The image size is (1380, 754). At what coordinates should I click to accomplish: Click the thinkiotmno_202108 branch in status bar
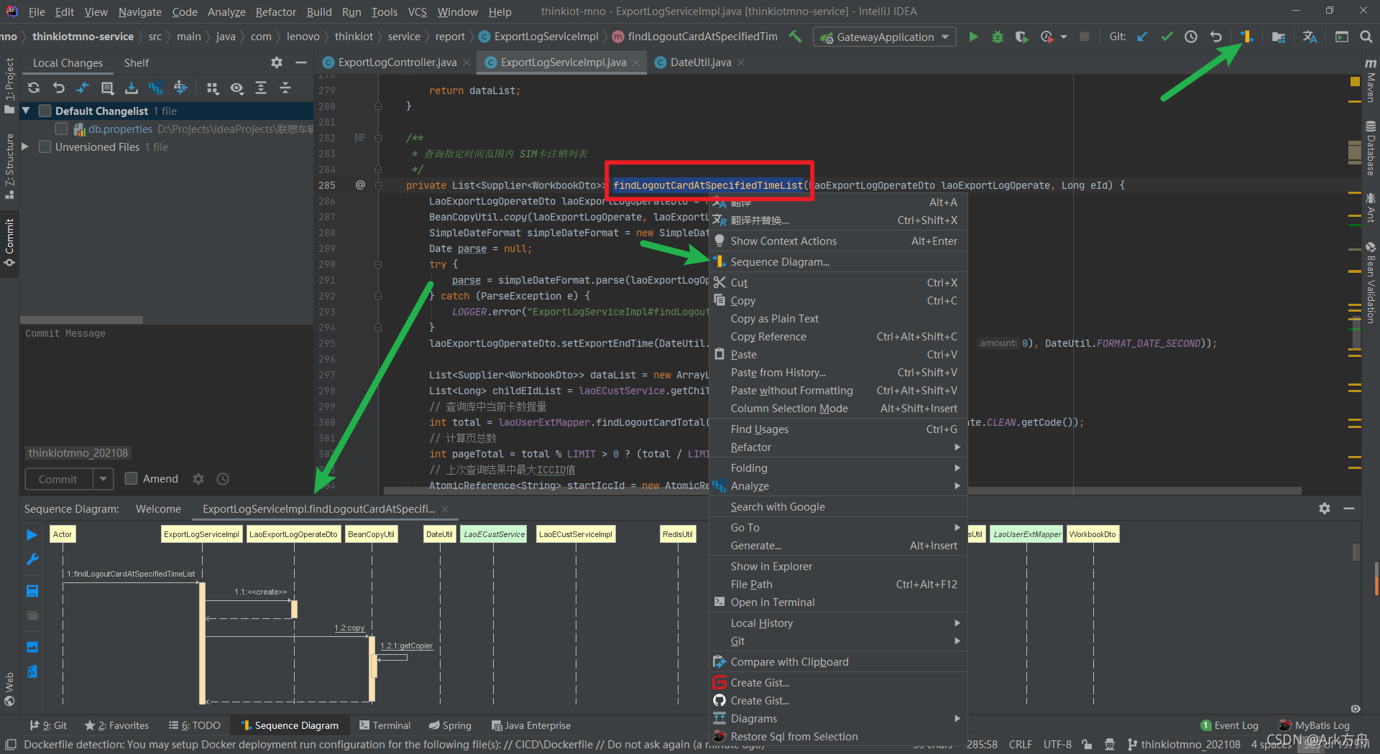point(1184,745)
